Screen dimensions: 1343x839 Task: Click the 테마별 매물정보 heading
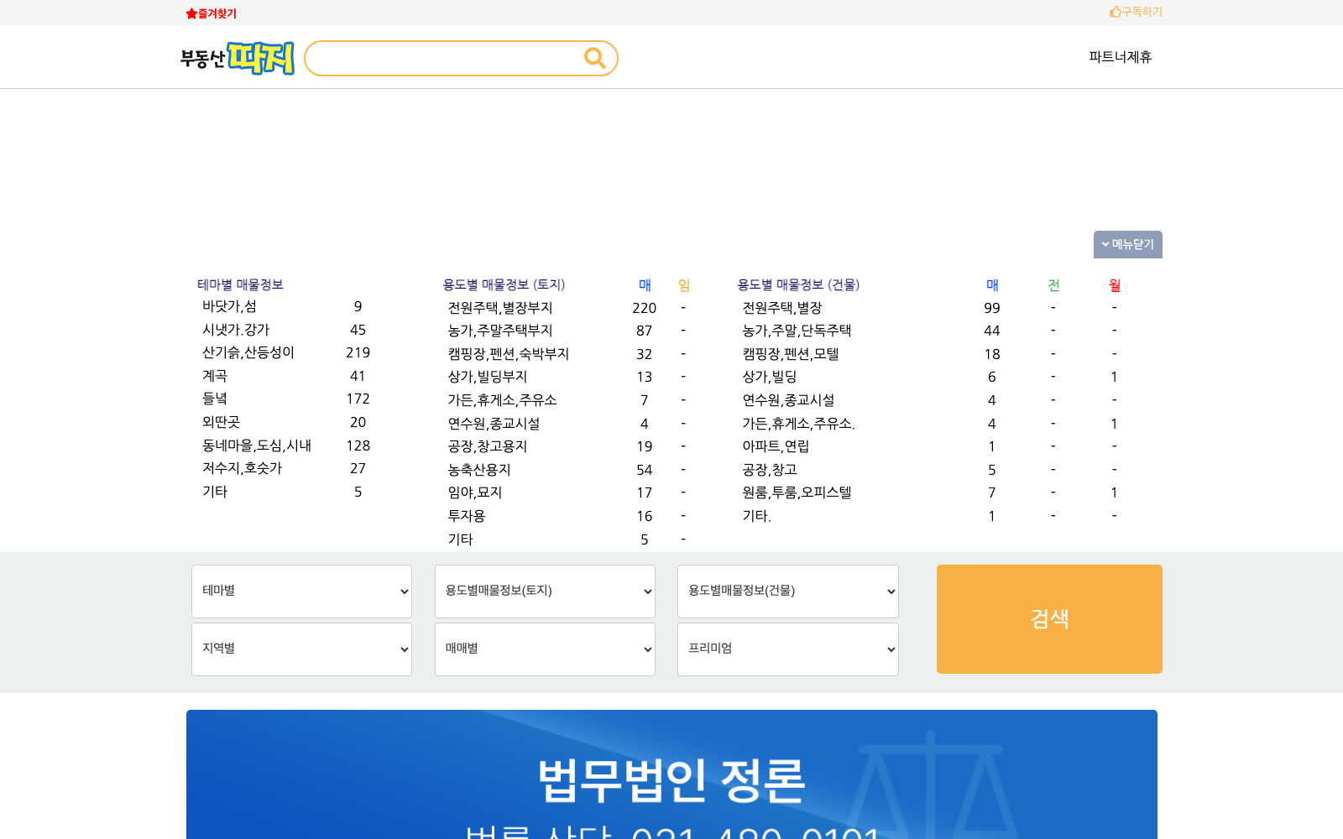click(x=240, y=284)
